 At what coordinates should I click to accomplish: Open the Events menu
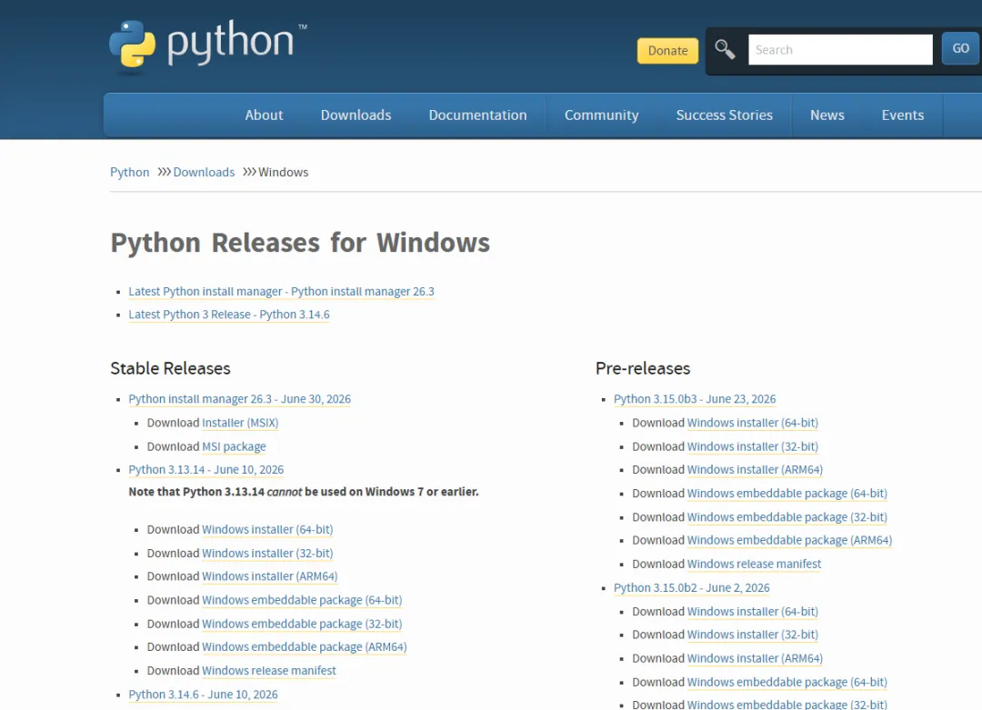[903, 115]
